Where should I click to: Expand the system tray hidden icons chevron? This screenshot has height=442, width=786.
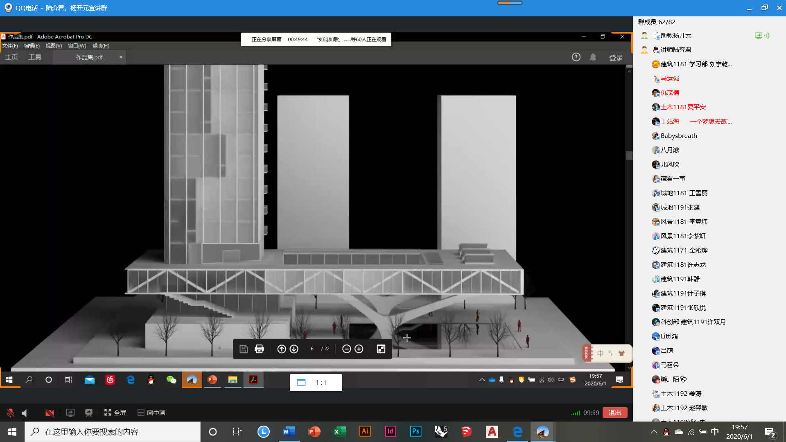pyautogui.click(x=654, y=432)
